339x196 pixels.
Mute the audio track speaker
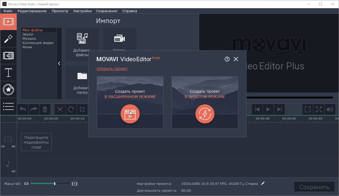(x=13, y=171)
